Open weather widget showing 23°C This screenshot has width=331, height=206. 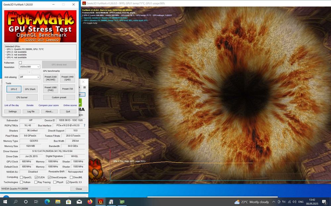pyautogui.click(x=252, y=202)
